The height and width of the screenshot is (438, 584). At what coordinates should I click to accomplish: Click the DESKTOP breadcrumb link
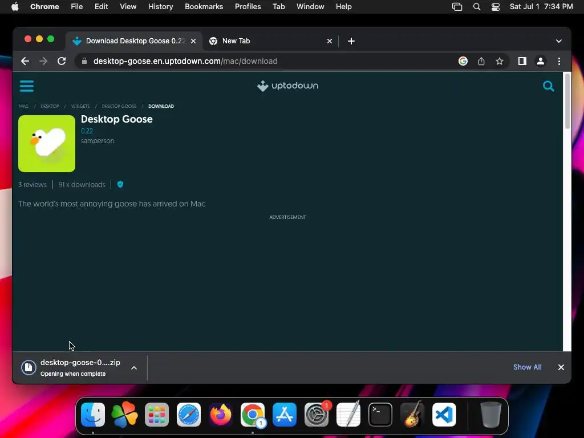tap(50, 106)
